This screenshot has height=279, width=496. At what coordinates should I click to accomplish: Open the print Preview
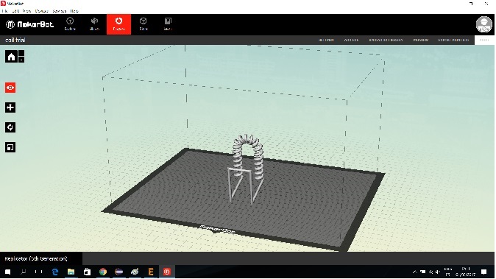point(421,40)
